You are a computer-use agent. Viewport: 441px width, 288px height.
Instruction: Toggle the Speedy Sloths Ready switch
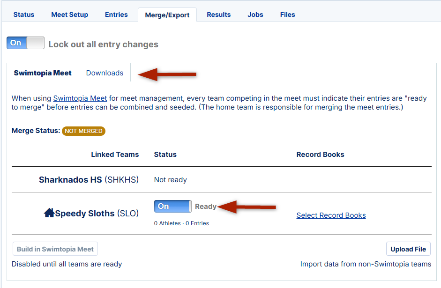click(172, 206)
